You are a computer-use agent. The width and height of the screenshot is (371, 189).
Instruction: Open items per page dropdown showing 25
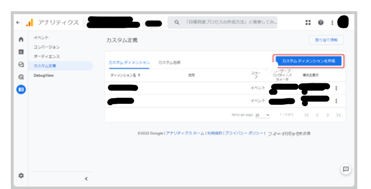263,115
